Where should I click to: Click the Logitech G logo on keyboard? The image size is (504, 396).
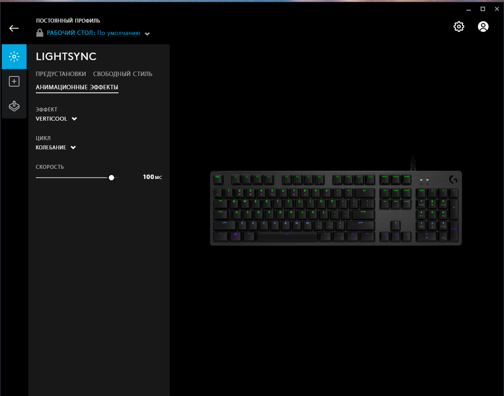click(453, 180)
